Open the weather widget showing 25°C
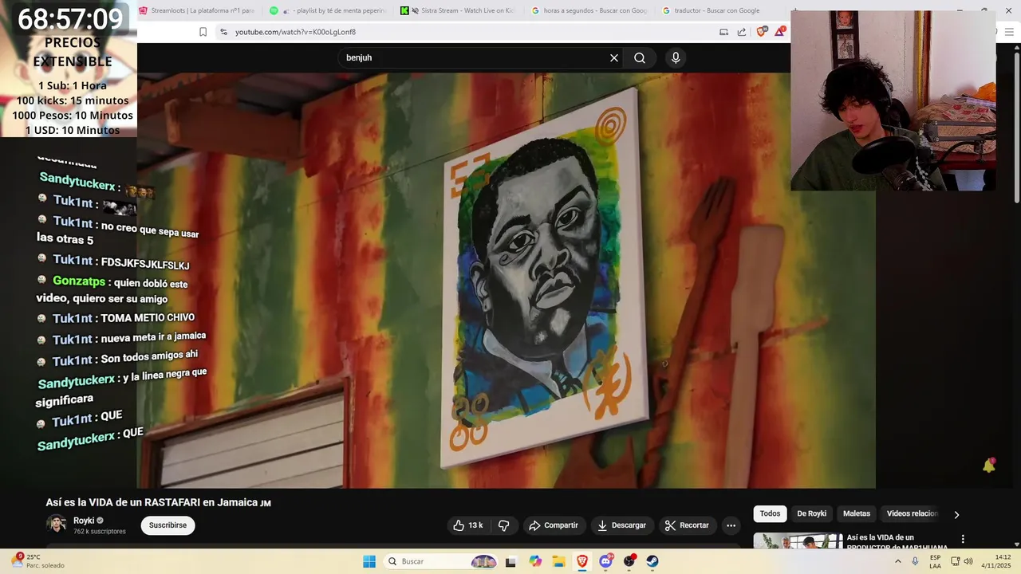Viewport: 1021px width, 574px height. 37,561
